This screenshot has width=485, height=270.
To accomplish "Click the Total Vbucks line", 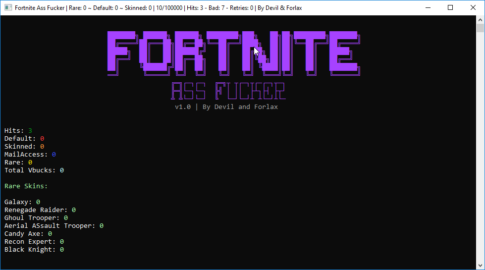I will (x=34, y=170).
